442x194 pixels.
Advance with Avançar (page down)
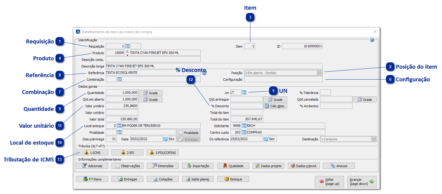pos(362,182)
